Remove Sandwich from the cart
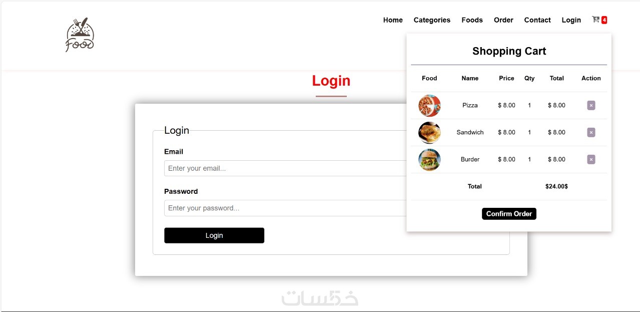This screenshot has width=640, height=312. pos(591,132)
